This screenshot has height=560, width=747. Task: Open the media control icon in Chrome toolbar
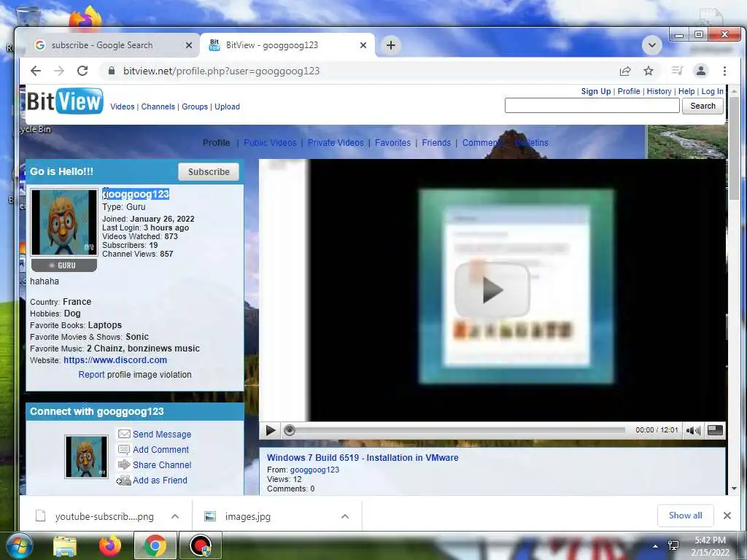point(677,71)
